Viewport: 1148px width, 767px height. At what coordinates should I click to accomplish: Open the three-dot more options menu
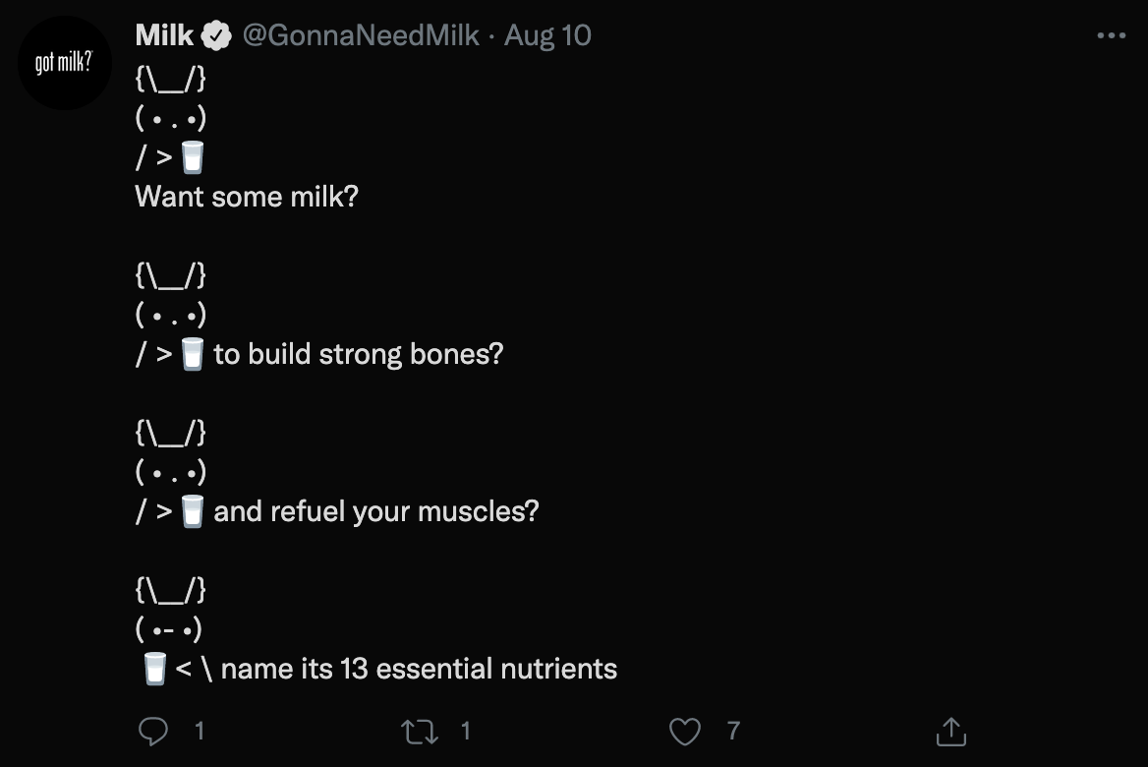pos(1111,36)
